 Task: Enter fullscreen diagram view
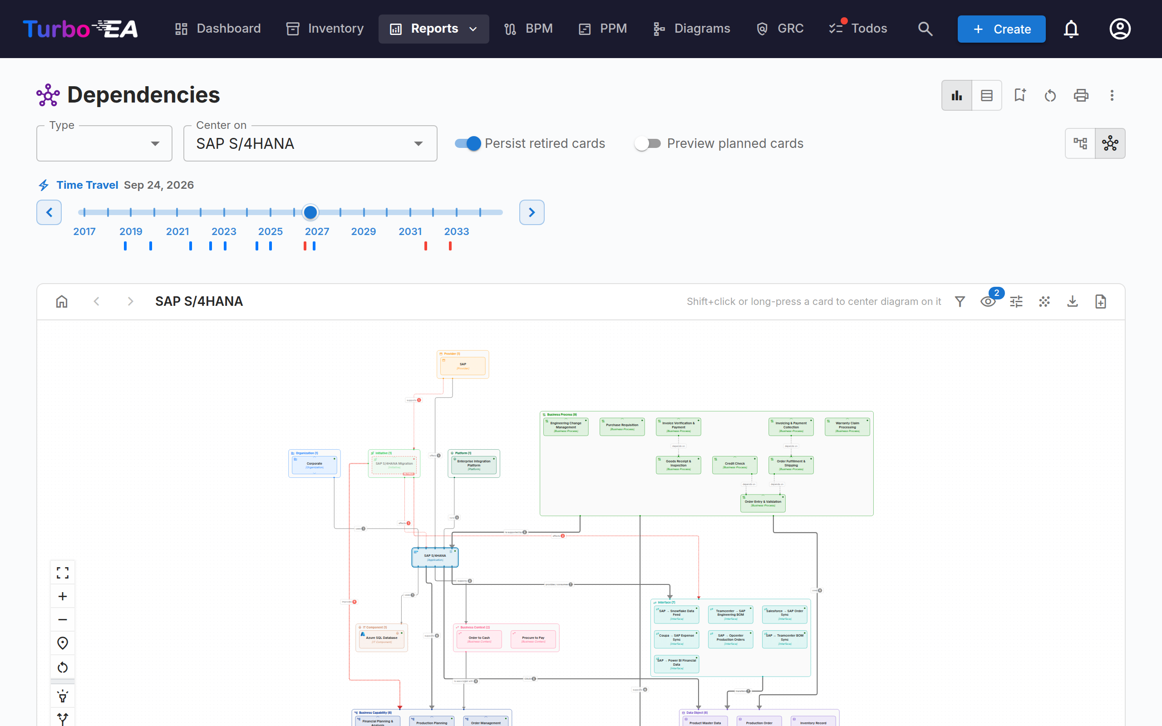[x=63, y=572]
